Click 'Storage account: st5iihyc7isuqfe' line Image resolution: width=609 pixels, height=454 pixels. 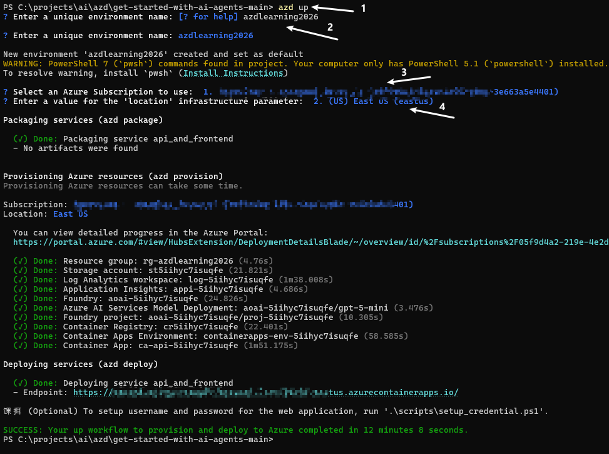click(143, 270)
